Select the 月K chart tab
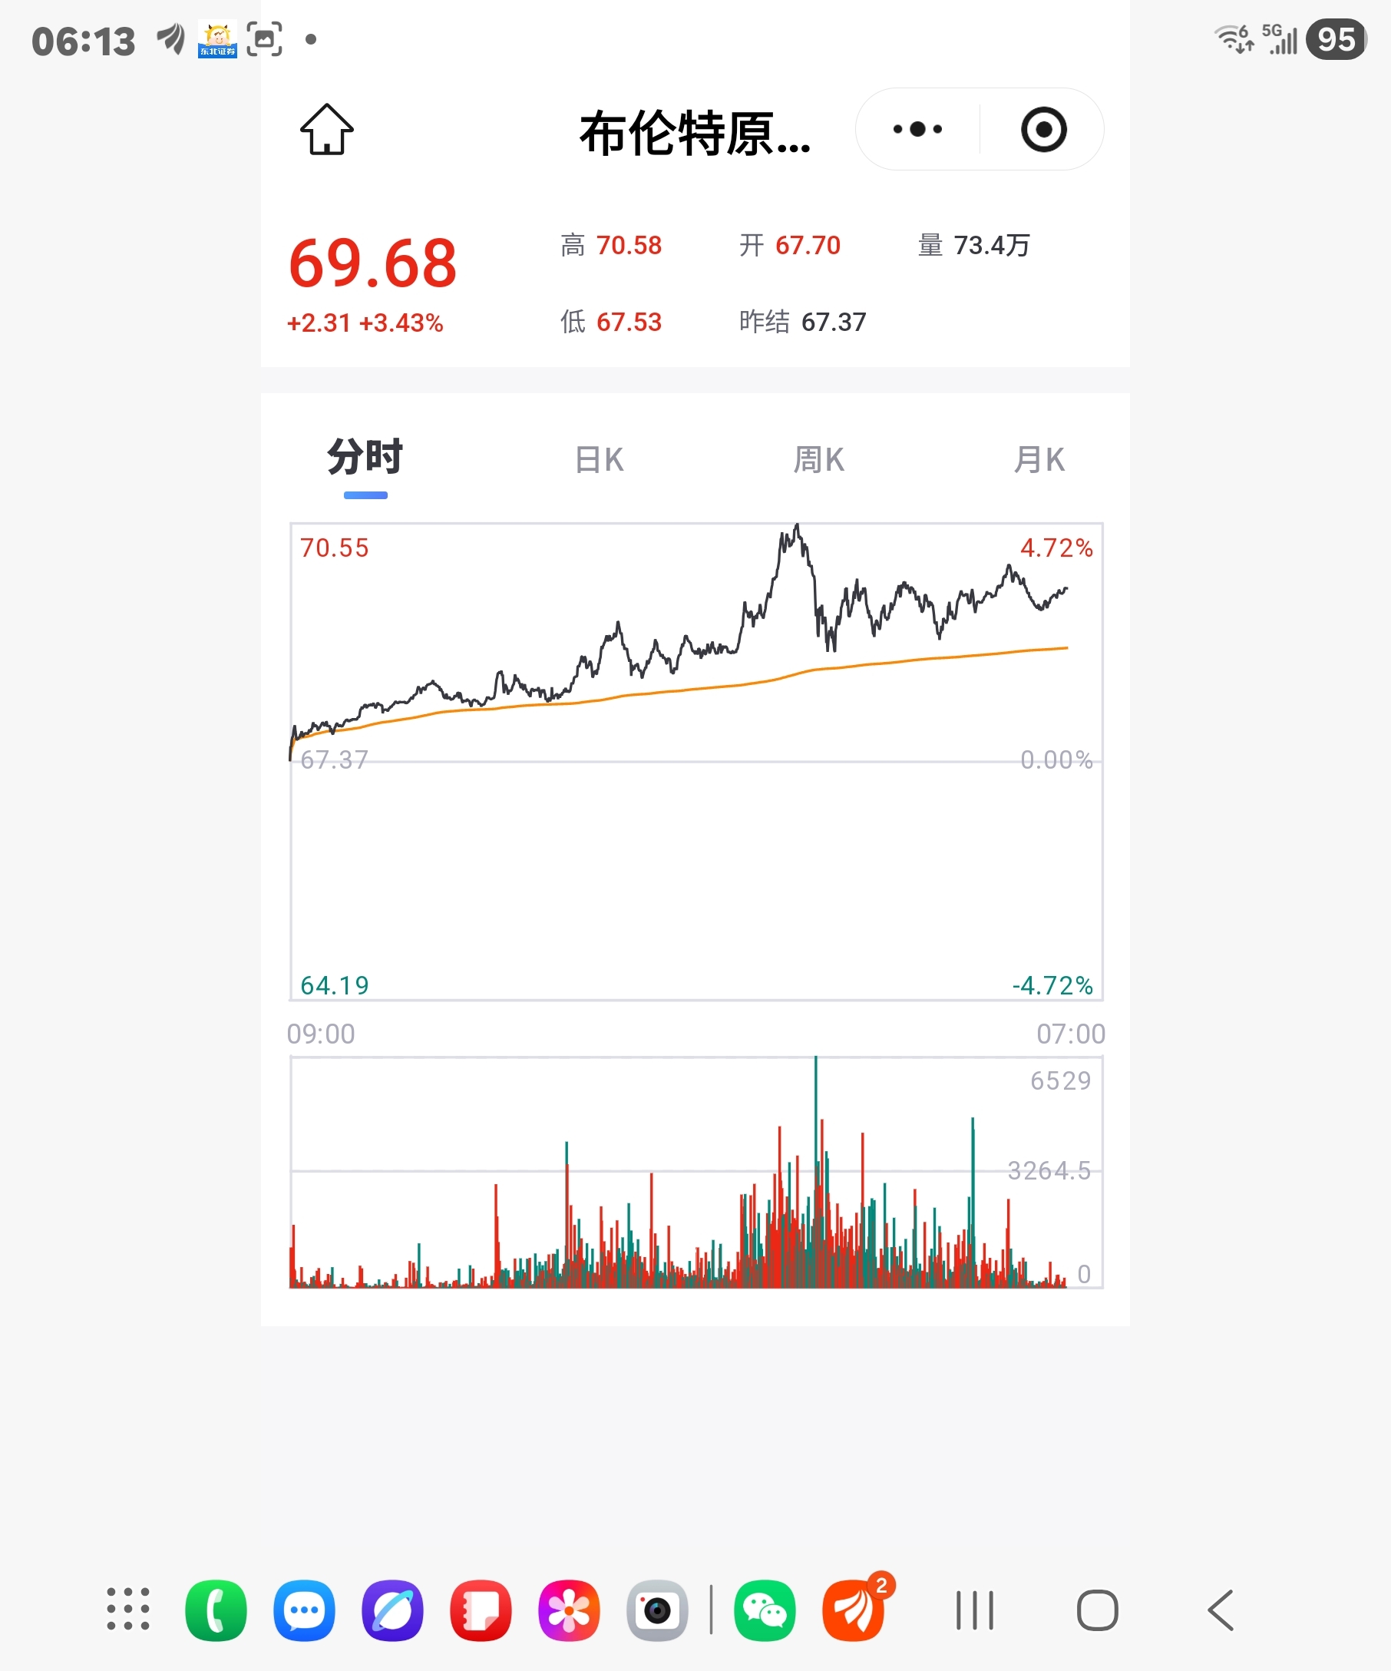 click(1039, 460)
